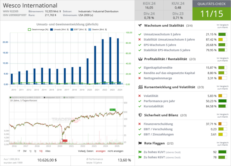Select the 1T chart timeframe
Screen dimensions: 231x166
[x=19, y=151]
